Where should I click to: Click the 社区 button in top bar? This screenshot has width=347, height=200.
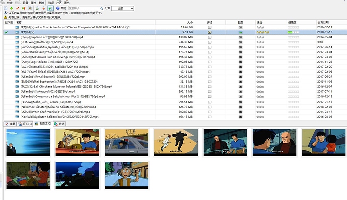click(59, 3)
